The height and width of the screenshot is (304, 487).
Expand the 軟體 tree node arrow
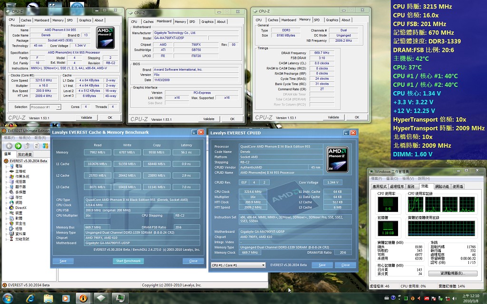[x=7, y=218]
